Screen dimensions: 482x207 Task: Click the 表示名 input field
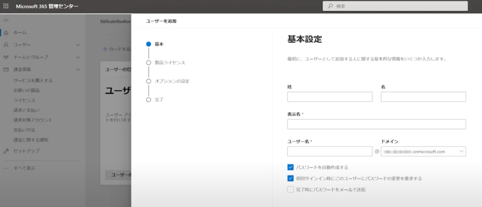click(x=376, y=124)
